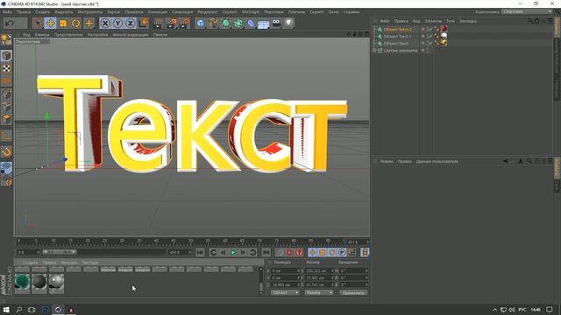Toggle Y axis lock

[117, 24]
